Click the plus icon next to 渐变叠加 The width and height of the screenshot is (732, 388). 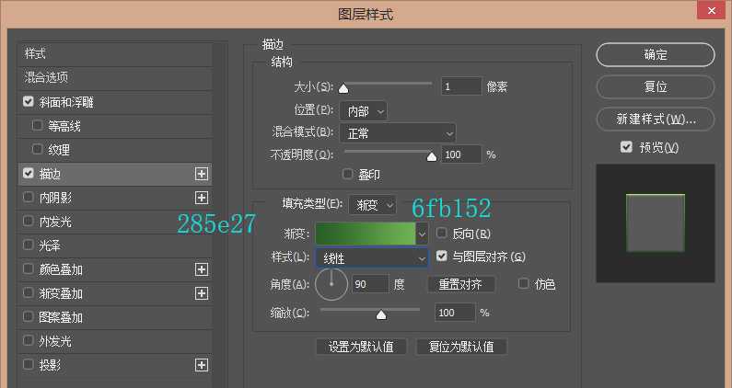coord(202,293)
